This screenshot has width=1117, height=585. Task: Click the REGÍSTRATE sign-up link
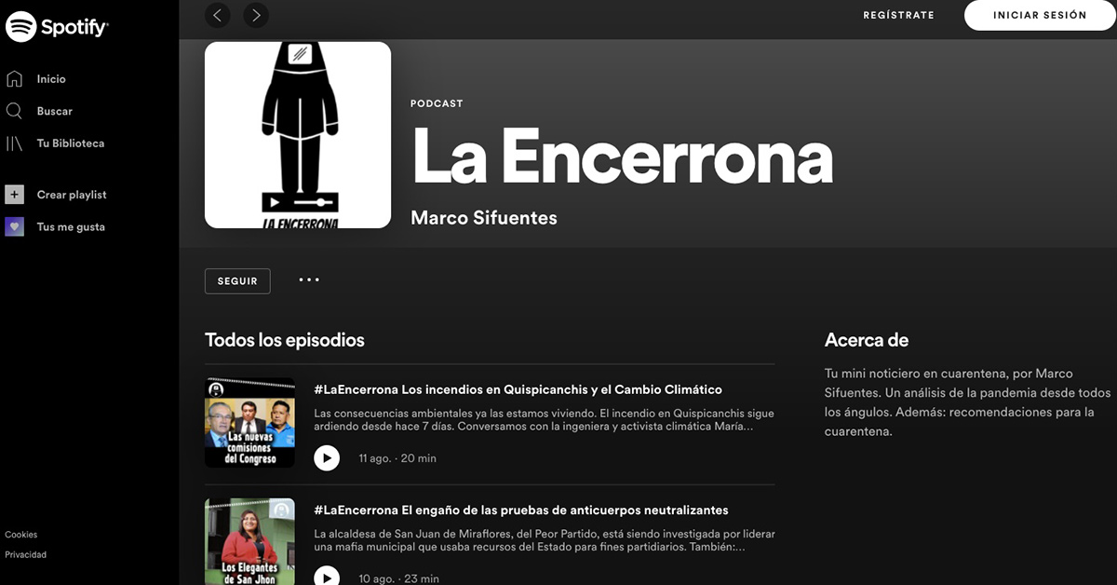point(898,15)
